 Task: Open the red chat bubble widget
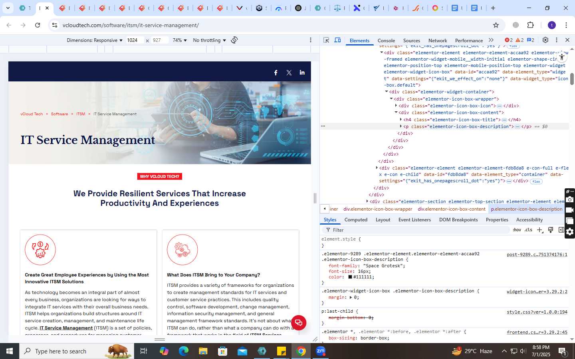(299, 323)
